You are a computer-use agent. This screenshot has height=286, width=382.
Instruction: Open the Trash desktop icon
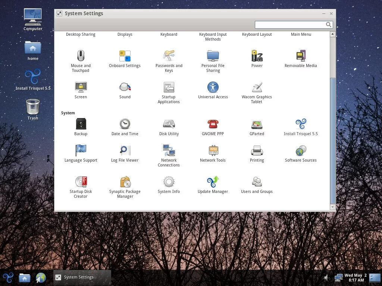click(x=33, y=110)
